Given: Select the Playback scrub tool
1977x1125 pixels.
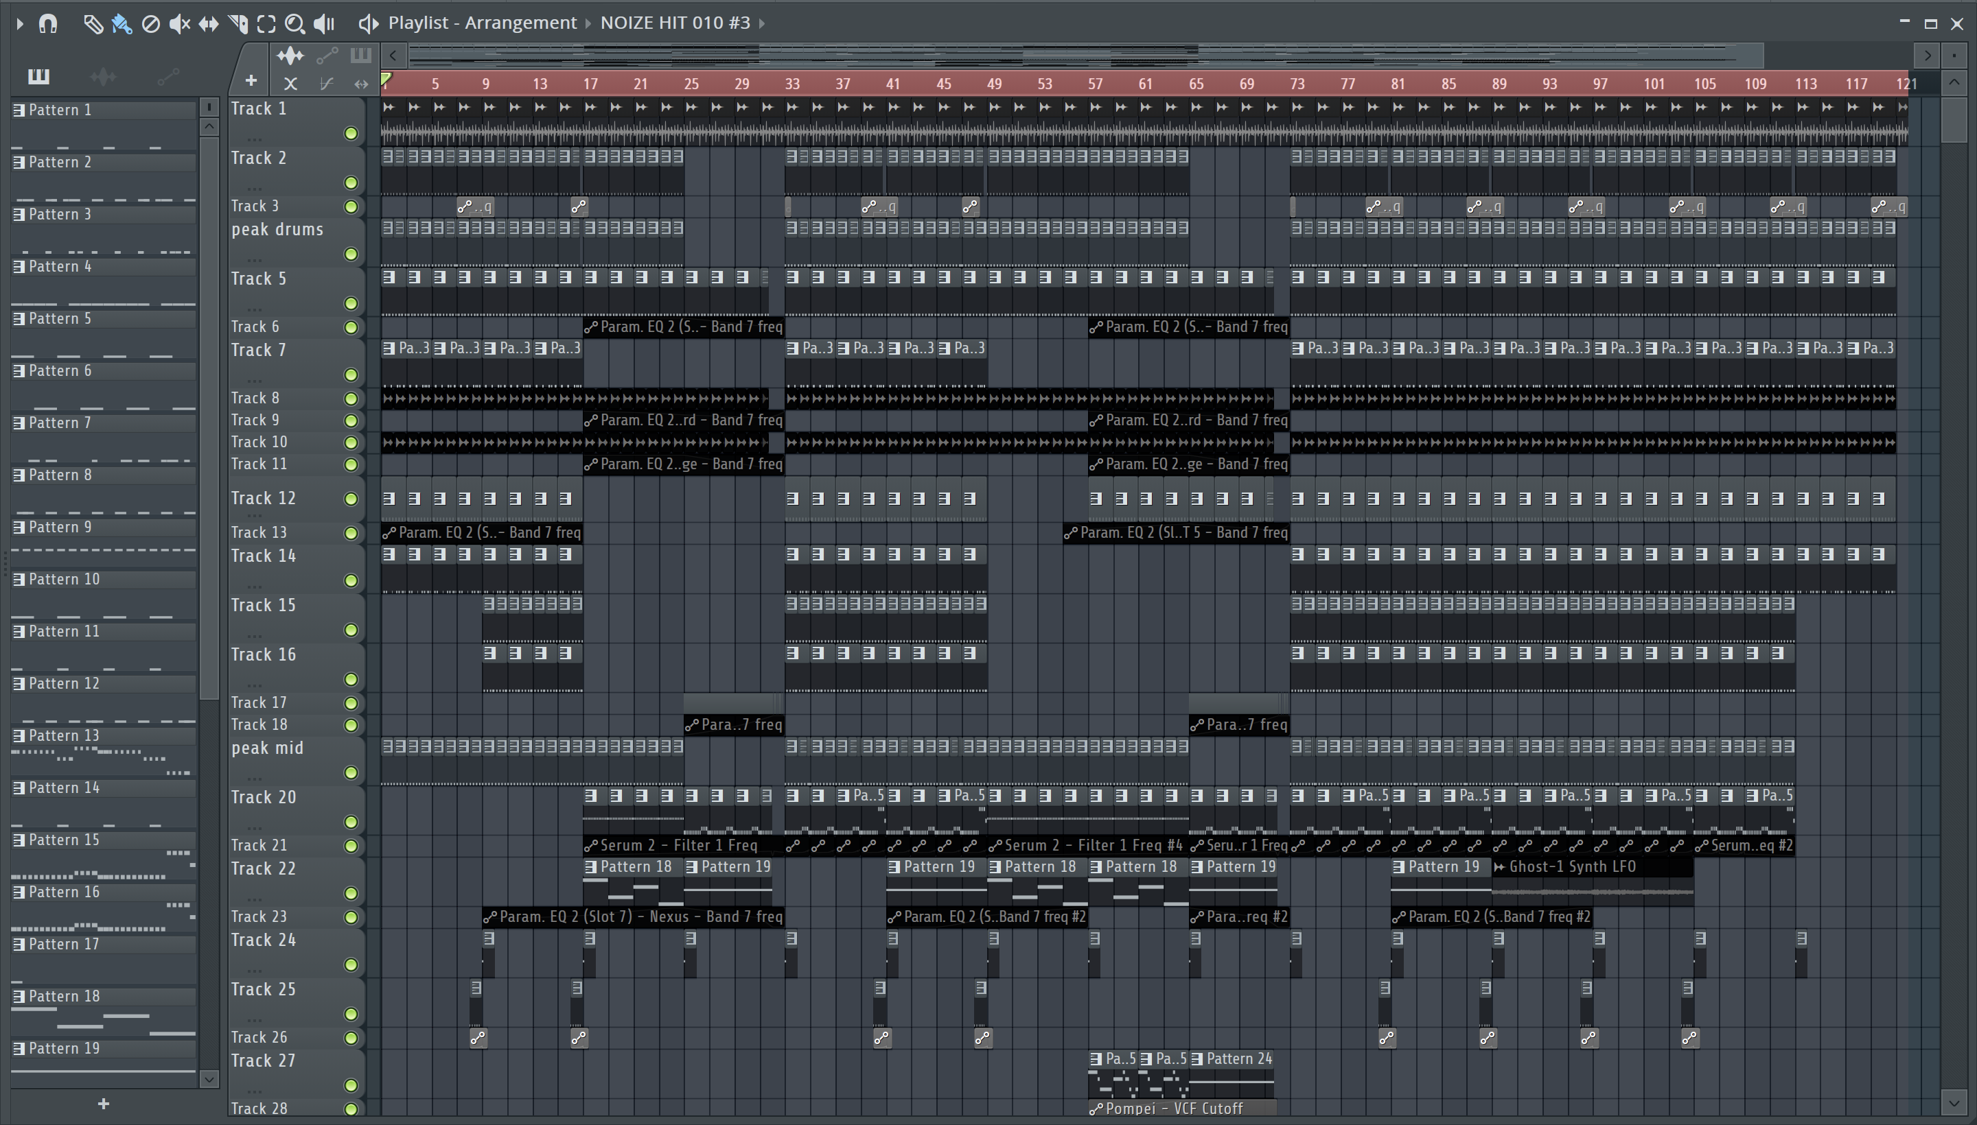Looking at the screenshot, I should click(x=324, y=24).
